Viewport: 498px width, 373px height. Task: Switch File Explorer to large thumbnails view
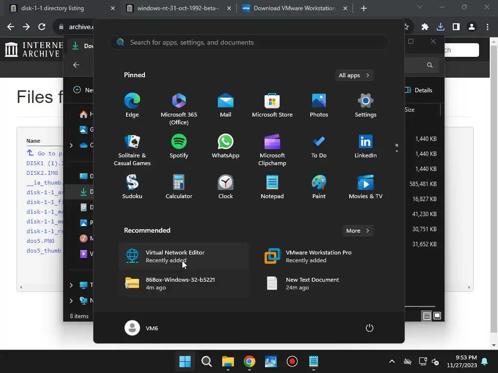[x=437, y=316]
